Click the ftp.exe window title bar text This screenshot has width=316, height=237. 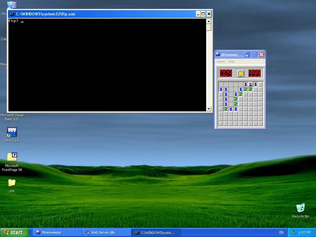[46, 14]
